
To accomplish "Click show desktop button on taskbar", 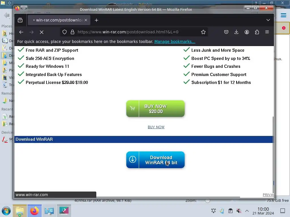I will pyautogui.click(x=283, y=211).
